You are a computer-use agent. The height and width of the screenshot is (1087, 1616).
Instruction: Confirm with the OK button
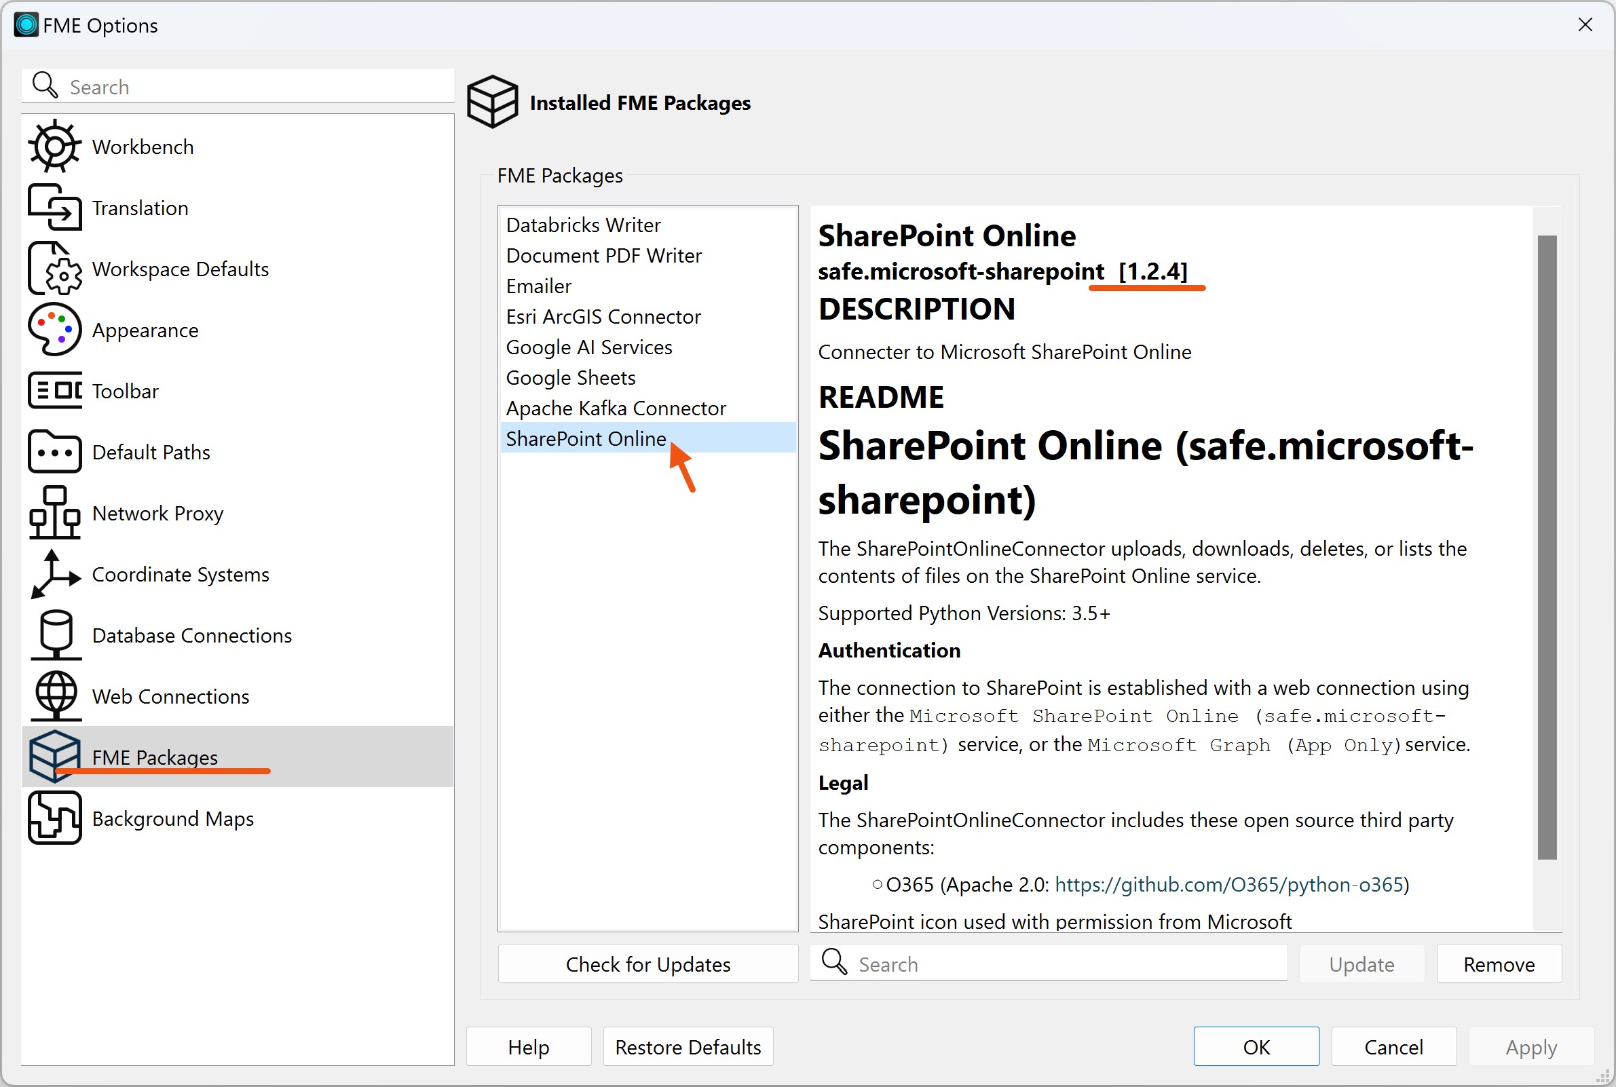point(1256,1046)
